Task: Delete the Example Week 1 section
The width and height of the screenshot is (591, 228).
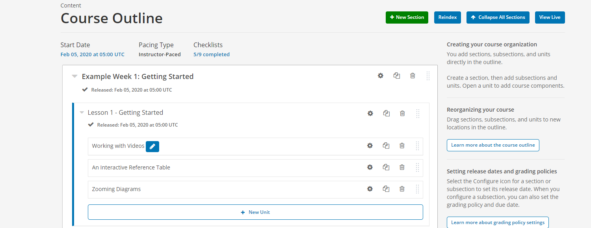Action: pyautogui.click(x=413, y=75)
